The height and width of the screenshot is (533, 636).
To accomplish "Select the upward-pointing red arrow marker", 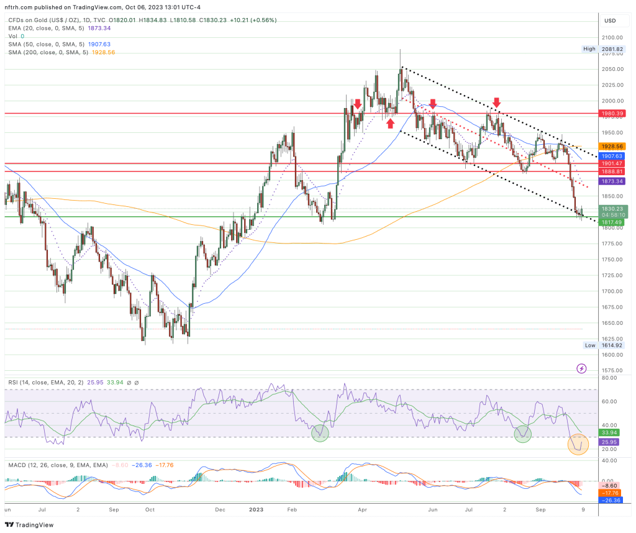I will coord(390,124).
